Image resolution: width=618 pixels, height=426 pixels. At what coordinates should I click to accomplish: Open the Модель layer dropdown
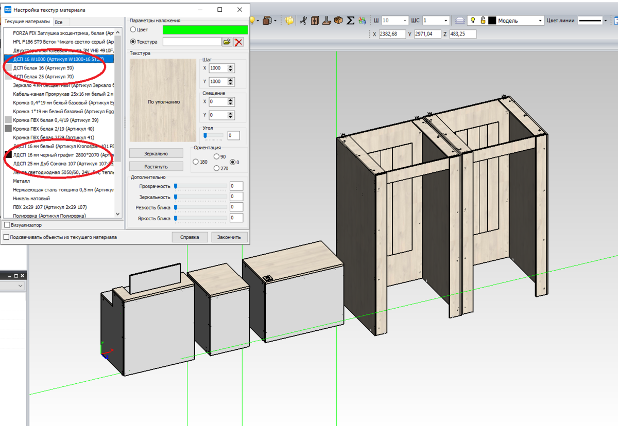tap(540, 21)
